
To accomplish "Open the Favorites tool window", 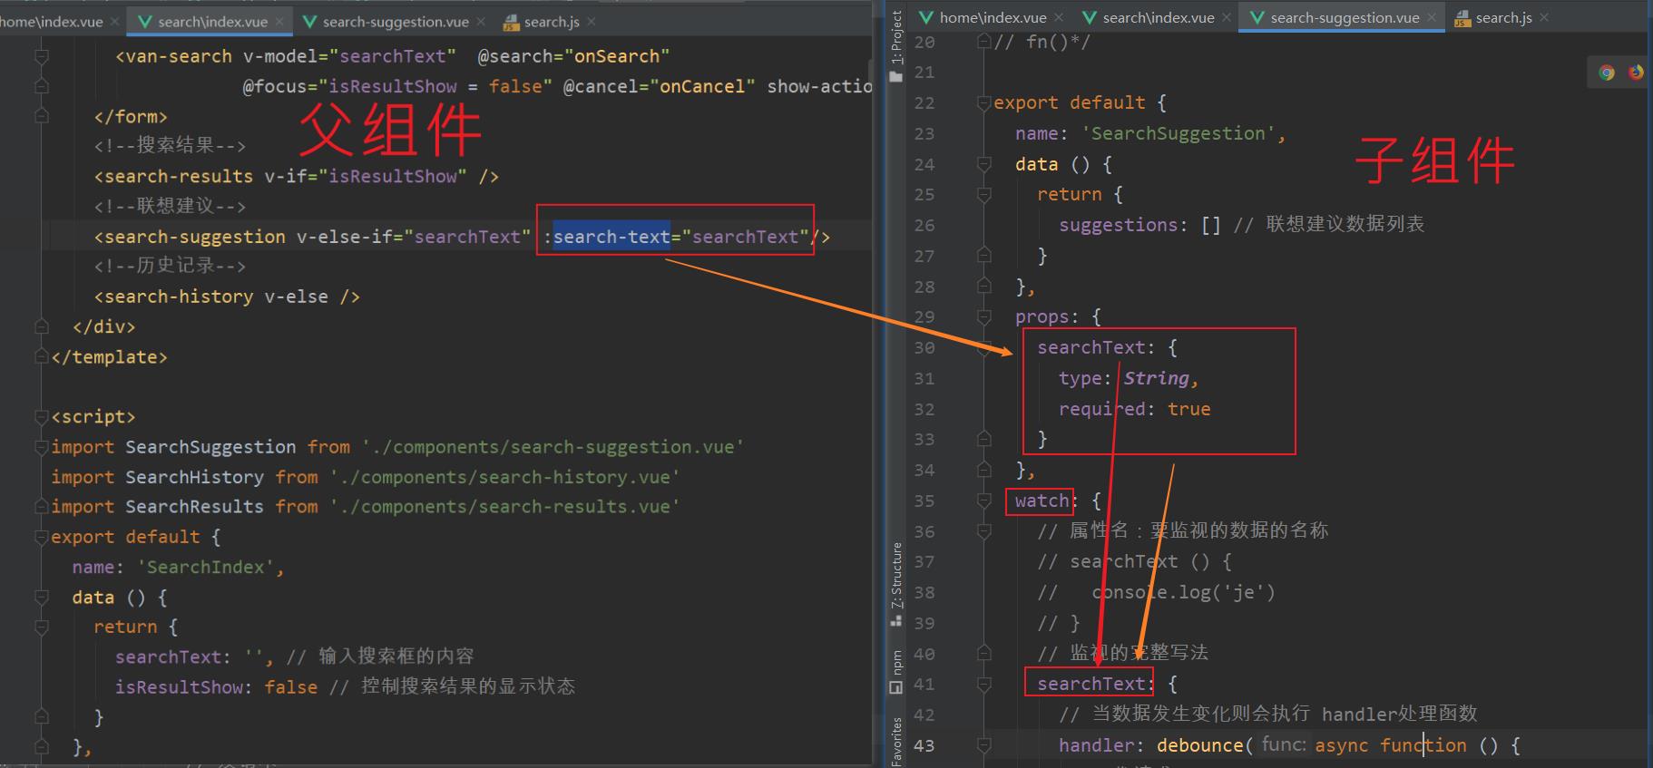I will (896, 742).
